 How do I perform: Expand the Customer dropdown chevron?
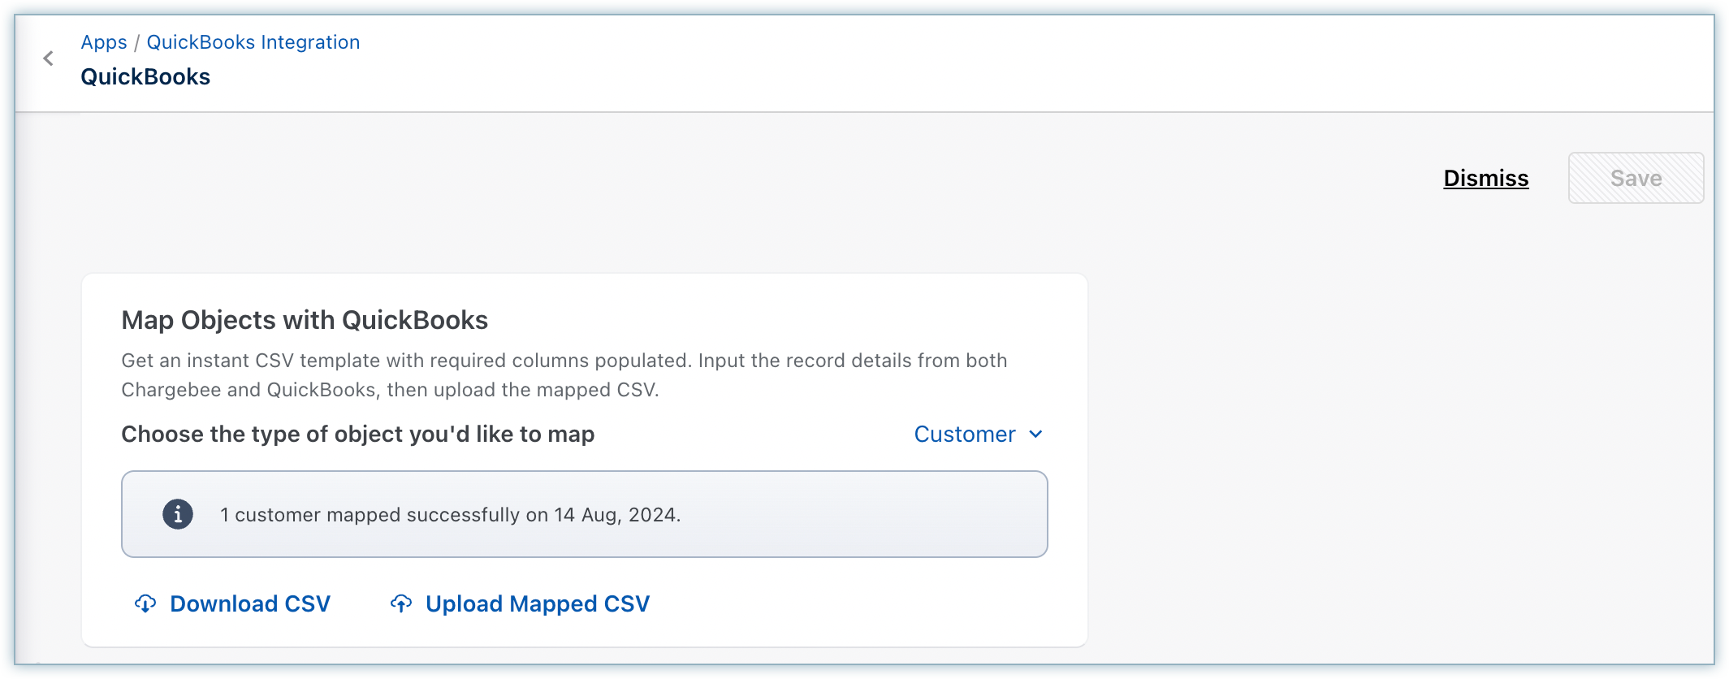click(x=1035, y=434)
